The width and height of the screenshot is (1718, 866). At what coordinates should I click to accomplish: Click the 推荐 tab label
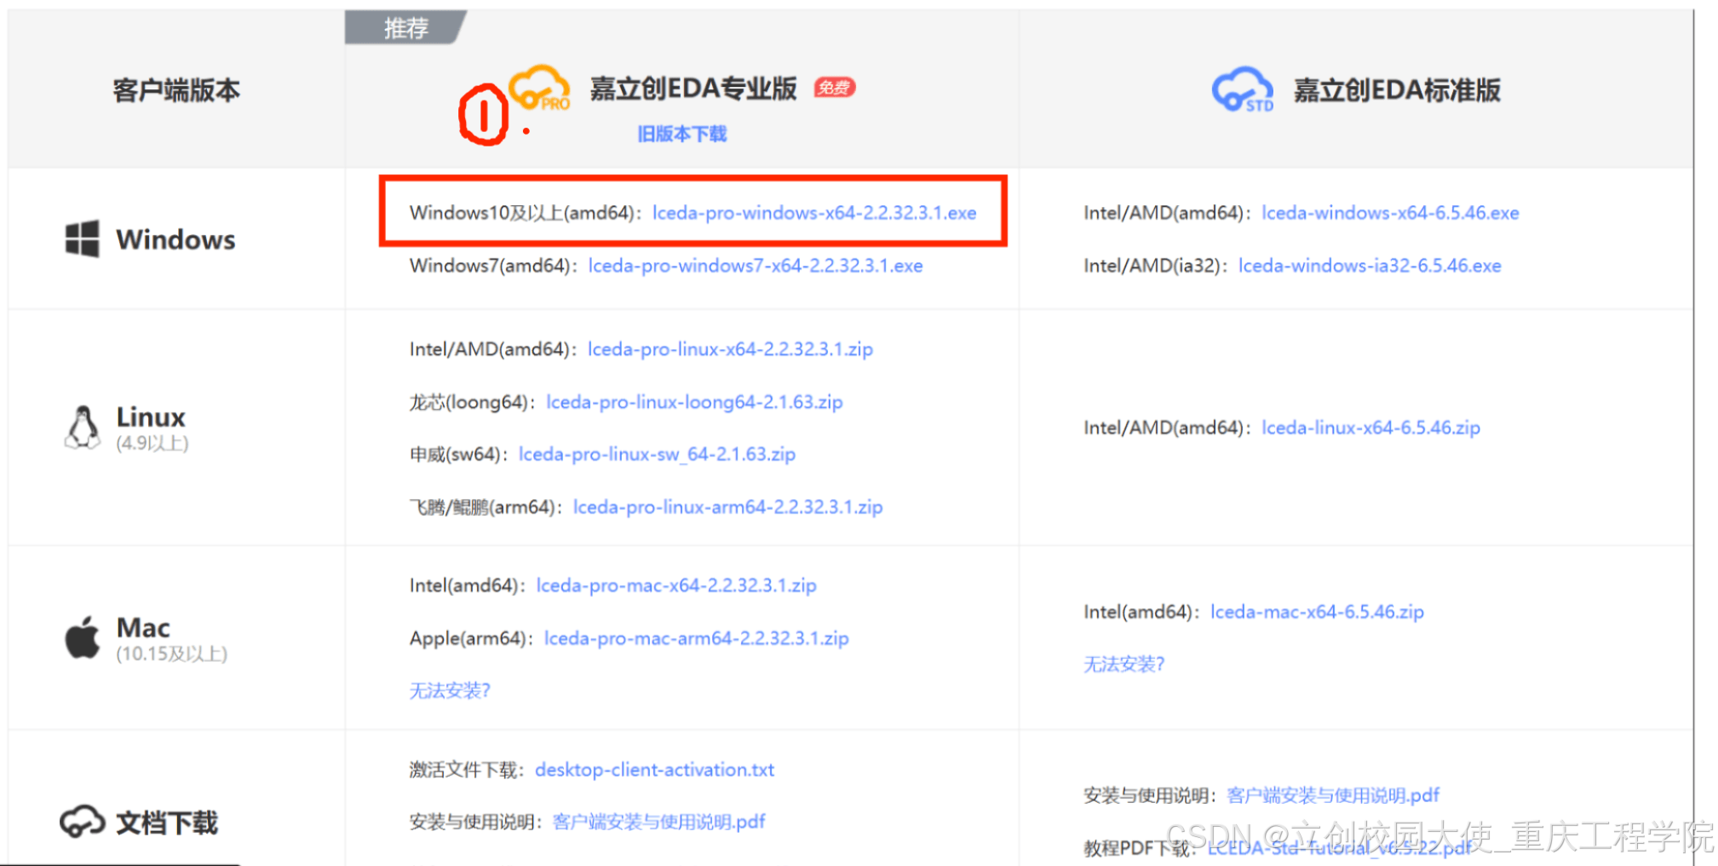405,28
